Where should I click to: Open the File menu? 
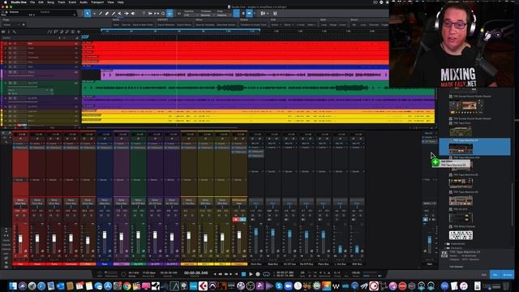click(x=32, y=2)
